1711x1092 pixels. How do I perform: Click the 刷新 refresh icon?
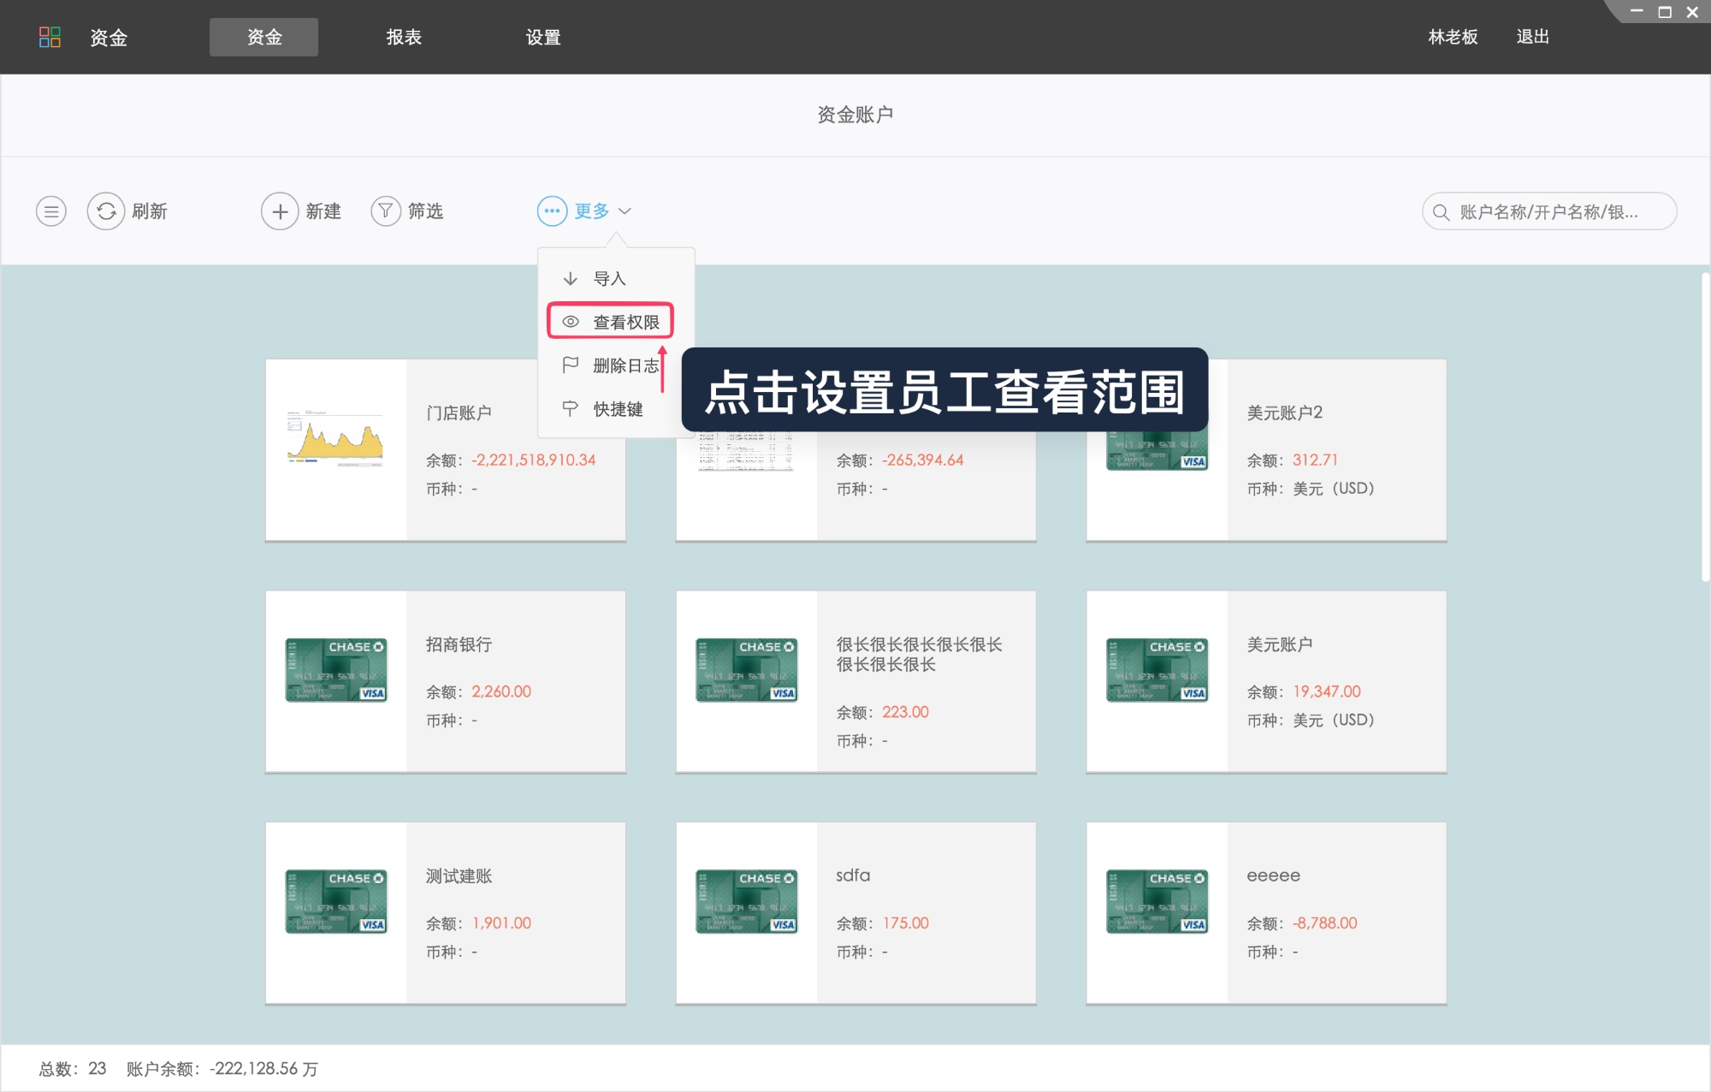106,211
